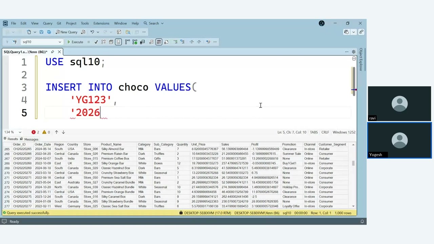
Task: Click the Find in Files icon
Action: click(128, 32)
